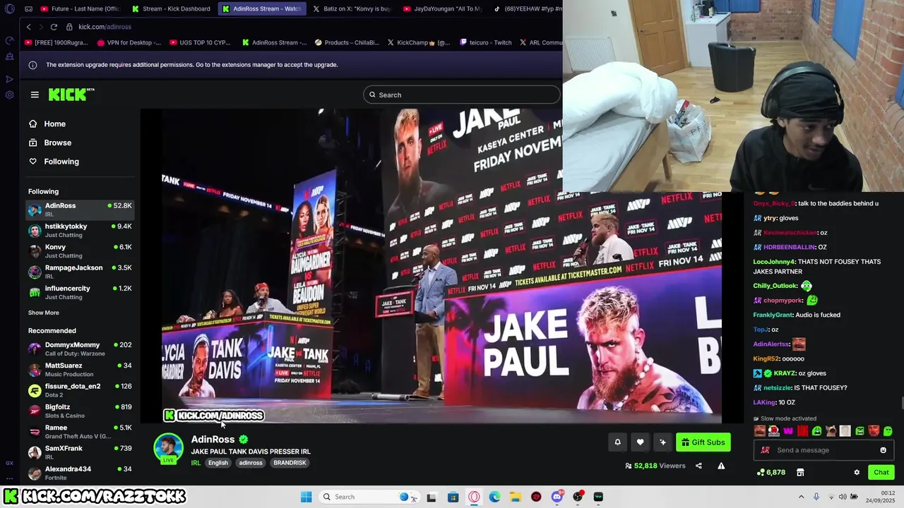Open the KickChamp X bookmark
The width and height of the screenshot is (904, 508).
418,42
